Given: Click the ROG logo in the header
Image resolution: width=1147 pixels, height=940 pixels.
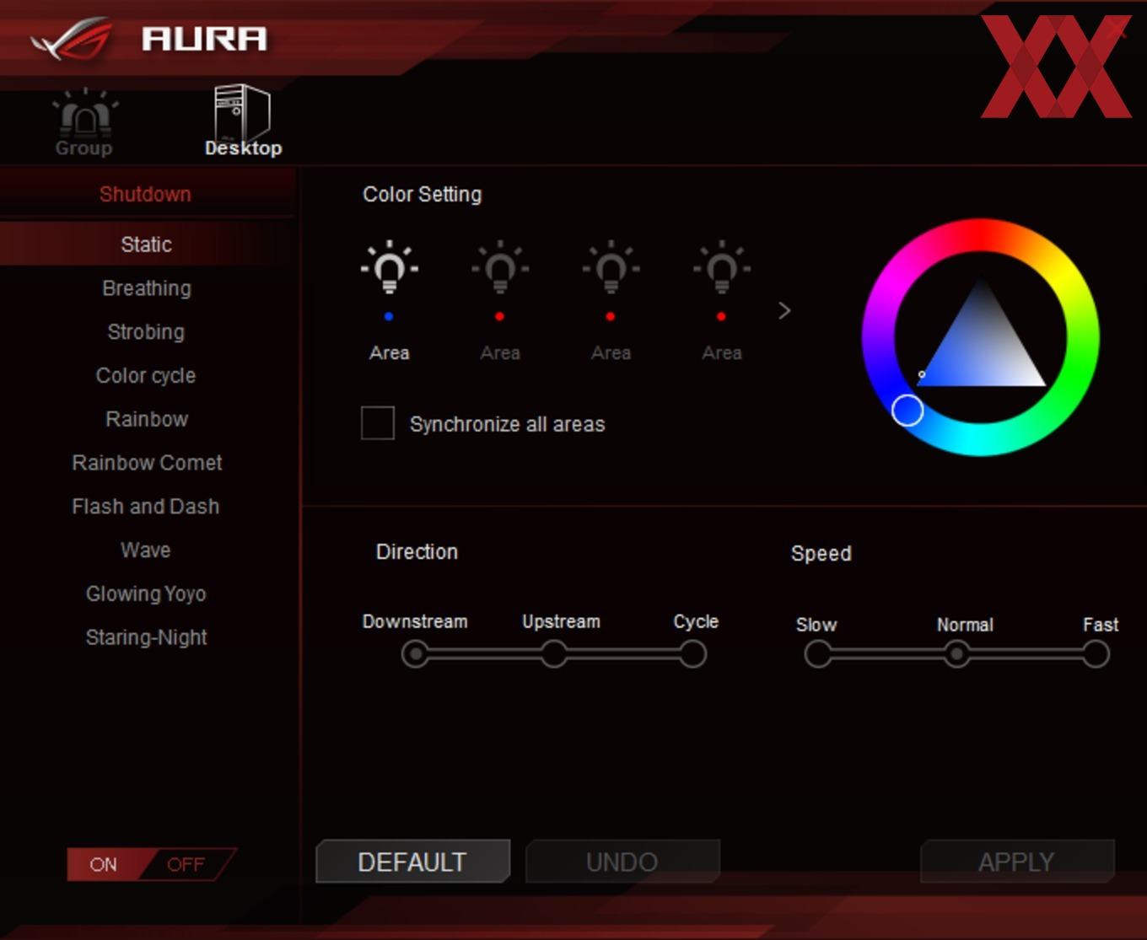Looking at the screenshot, I should point(71,39).
